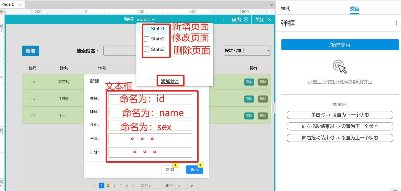Viewport: 401px width, 191px height.
Task: Open the 按姓名排序 dropdown
Action: point(247,51)
